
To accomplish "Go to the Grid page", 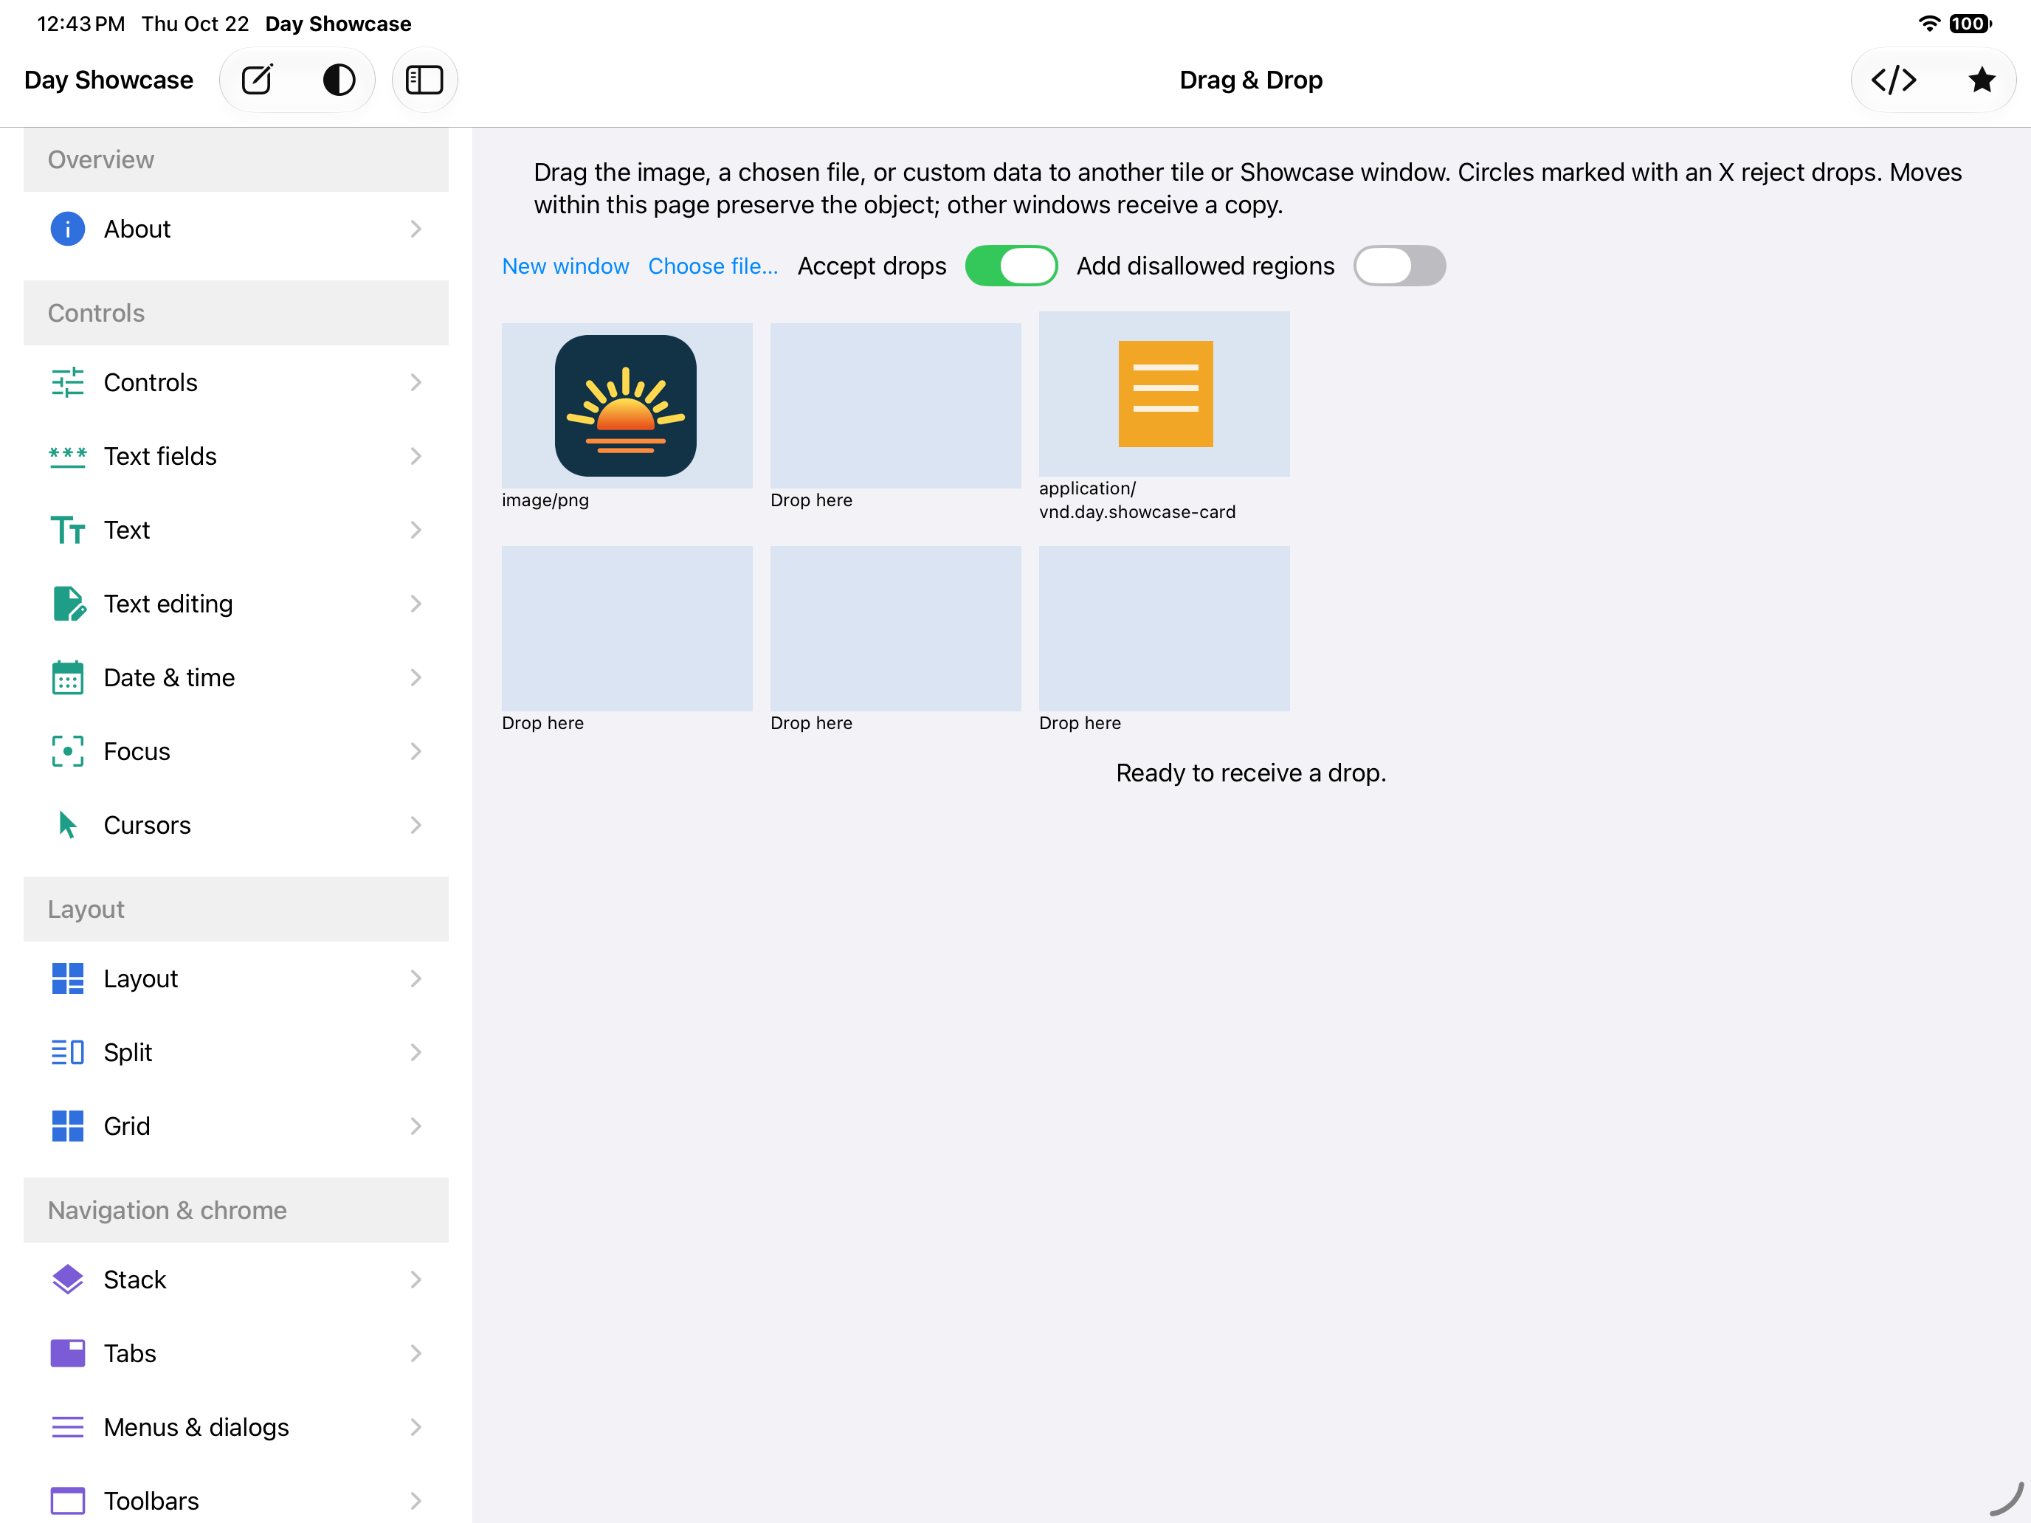I will pyautogui.click(x=236, y=1125).
